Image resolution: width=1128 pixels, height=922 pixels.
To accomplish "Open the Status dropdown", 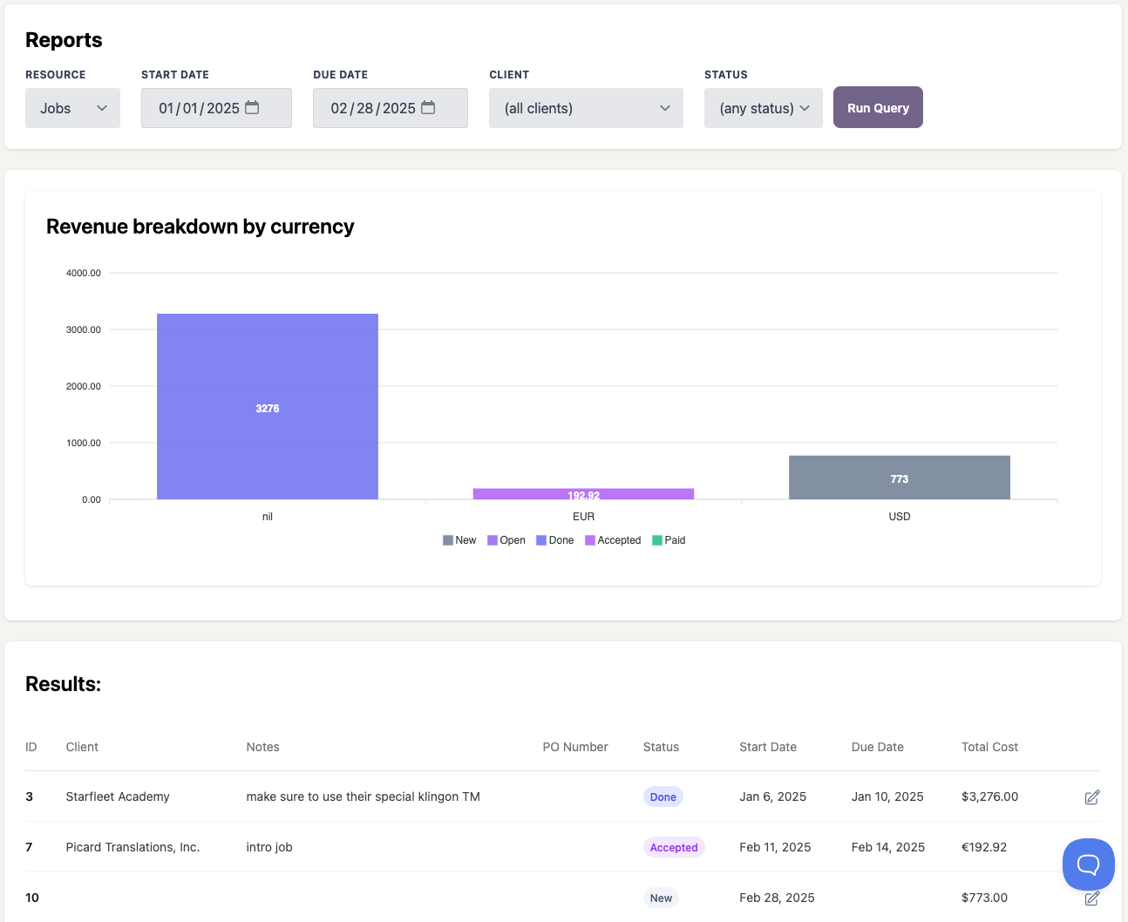I will (763, 107).
